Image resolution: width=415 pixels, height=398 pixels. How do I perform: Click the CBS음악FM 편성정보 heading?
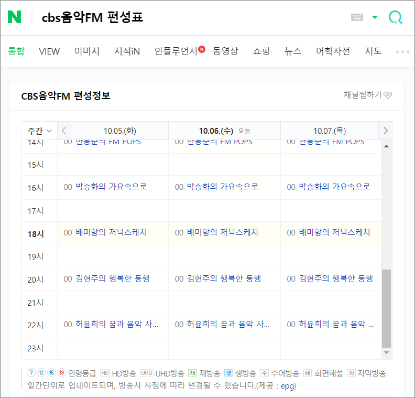pos(65,95)
